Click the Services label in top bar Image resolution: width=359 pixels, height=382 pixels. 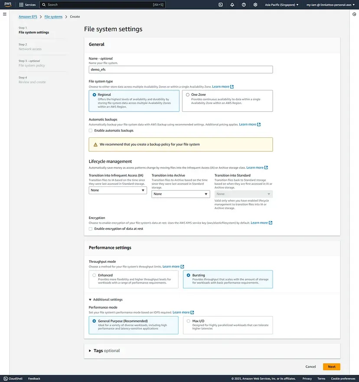[x=30, y=5]
